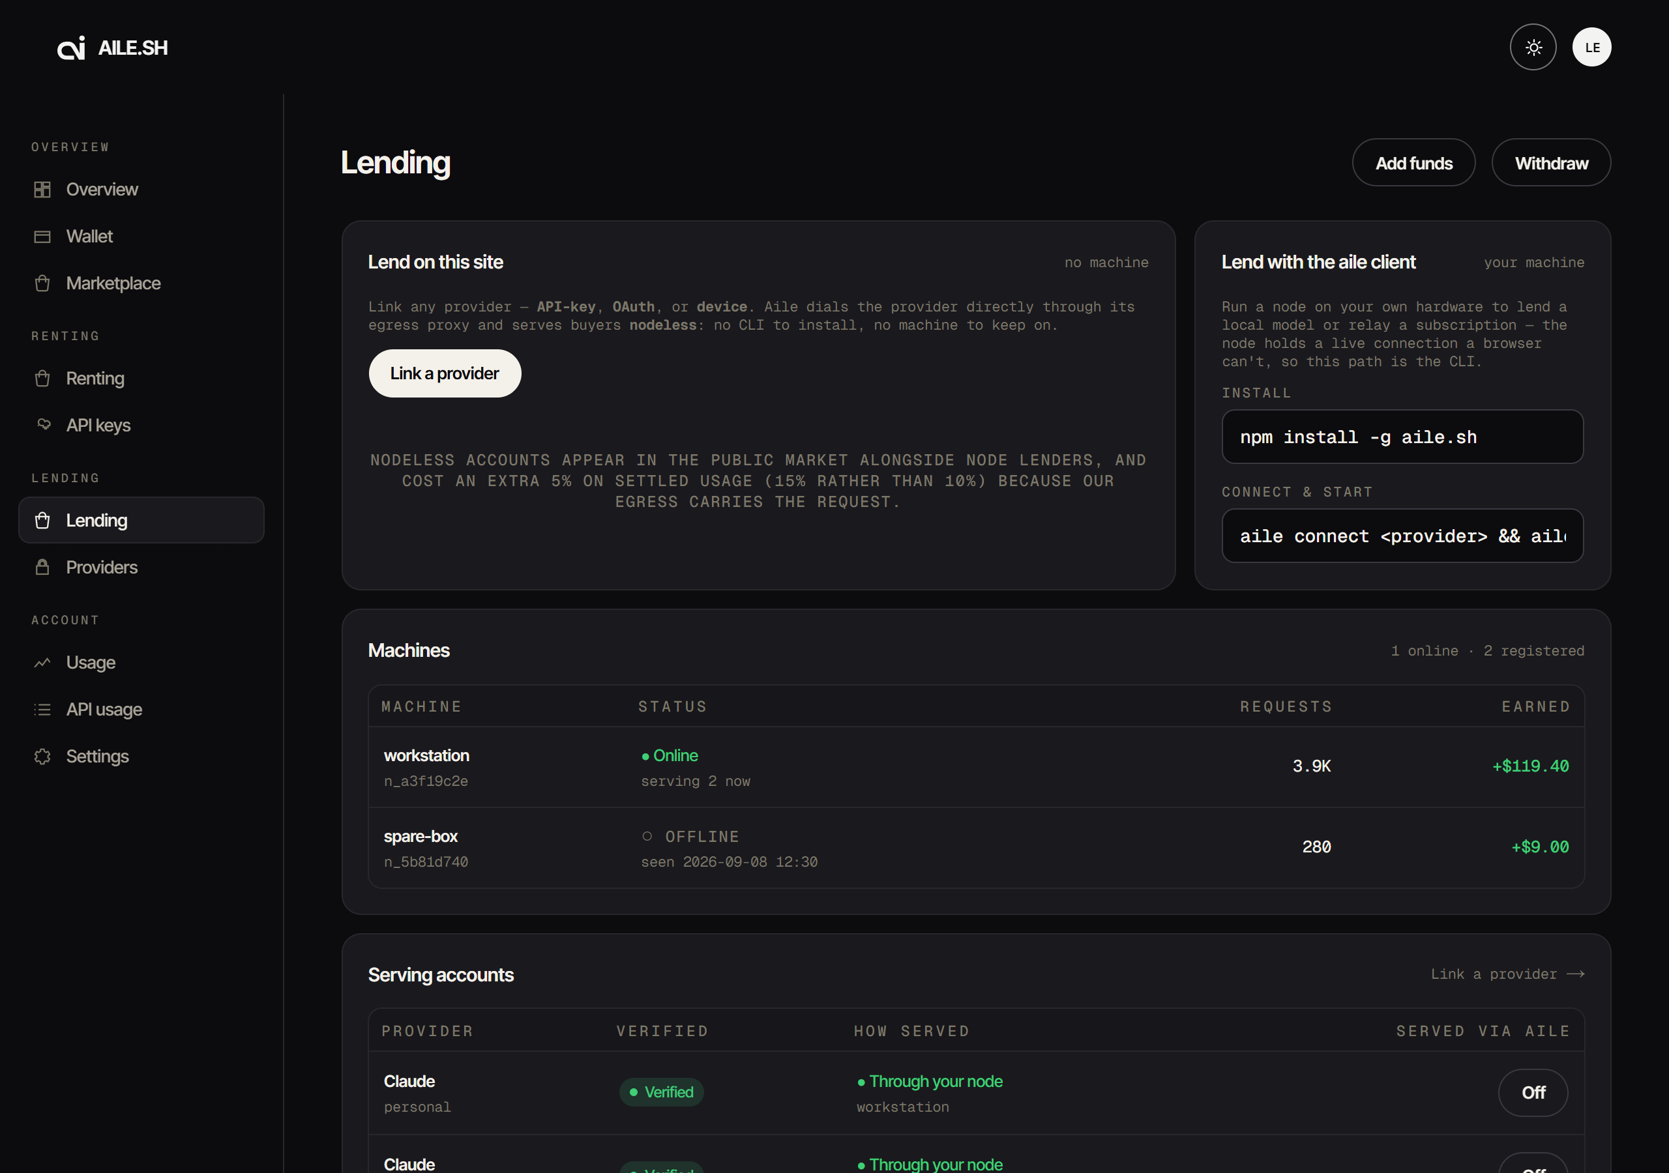This screenshot has width=1669, height=1173.
Task: Toggle the Off switch for Claude personal
Action: coord(1532,1092)
